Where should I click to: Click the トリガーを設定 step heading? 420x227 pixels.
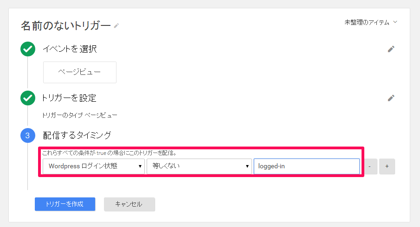[69, 98]
